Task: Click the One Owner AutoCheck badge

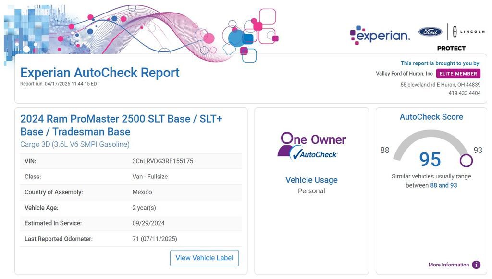Action: [311, 145]
